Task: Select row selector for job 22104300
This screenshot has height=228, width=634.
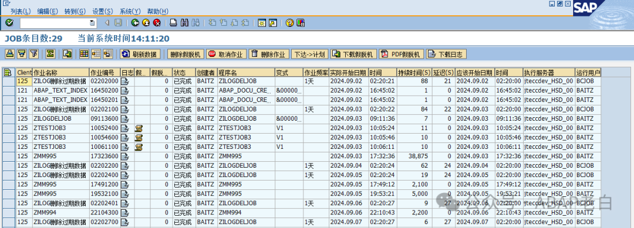Action: [9, 213]
